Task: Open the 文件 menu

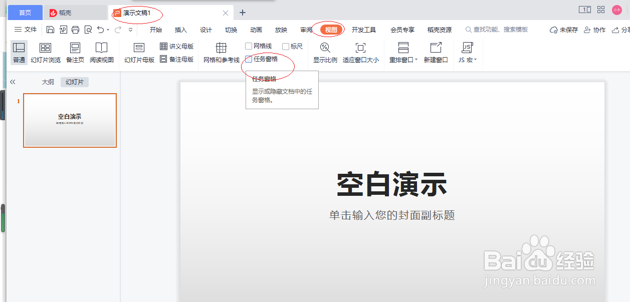Action: click(25, 29)
